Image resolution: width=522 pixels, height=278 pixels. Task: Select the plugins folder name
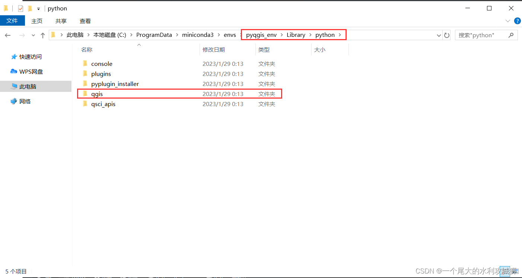click(x=101, y=74)
